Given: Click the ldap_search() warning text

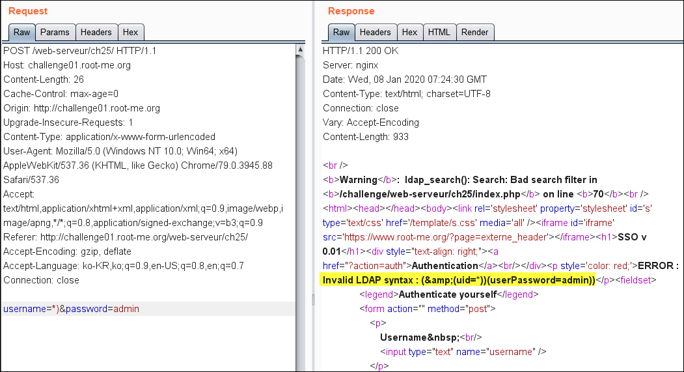Looking at the screenshot, I should click(500, 180).
